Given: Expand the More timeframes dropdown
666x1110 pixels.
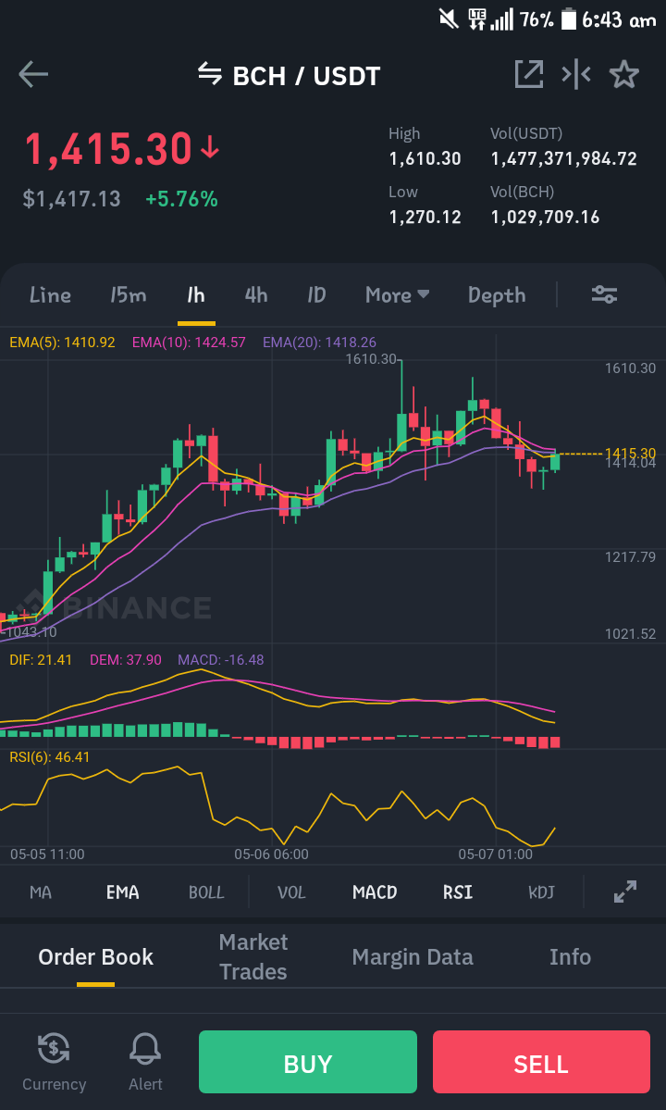Looking at the screenshot, I should (398, 294).
